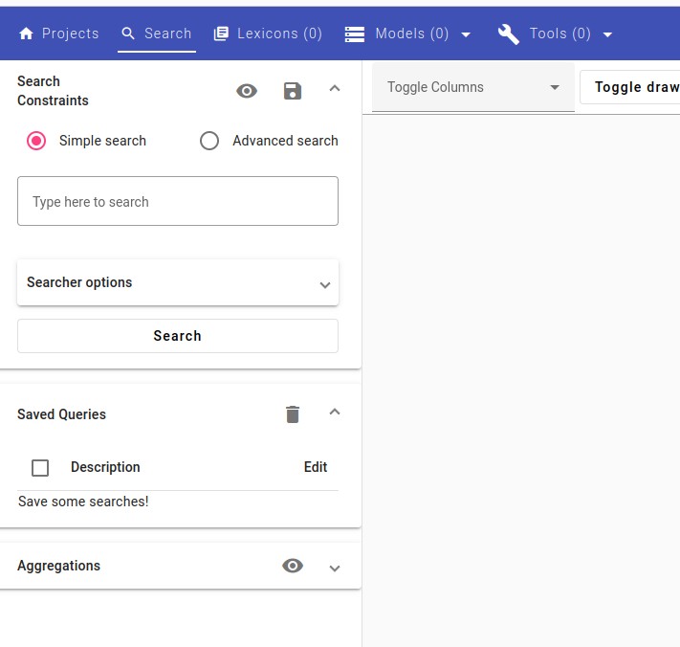Check the Saved Queries select-all checkbox
Image resolution: width=680 pixels, height=647 pixels.
click(x=40, y=468)
